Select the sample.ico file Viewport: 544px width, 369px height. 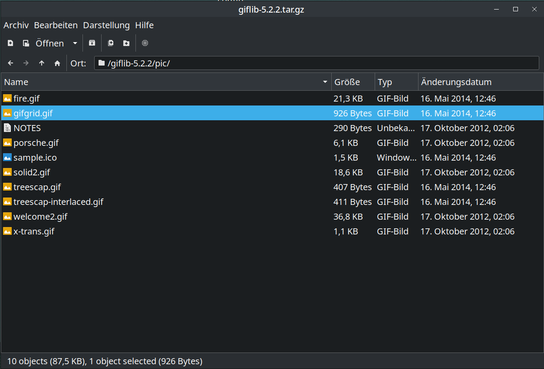coord(35,158)
